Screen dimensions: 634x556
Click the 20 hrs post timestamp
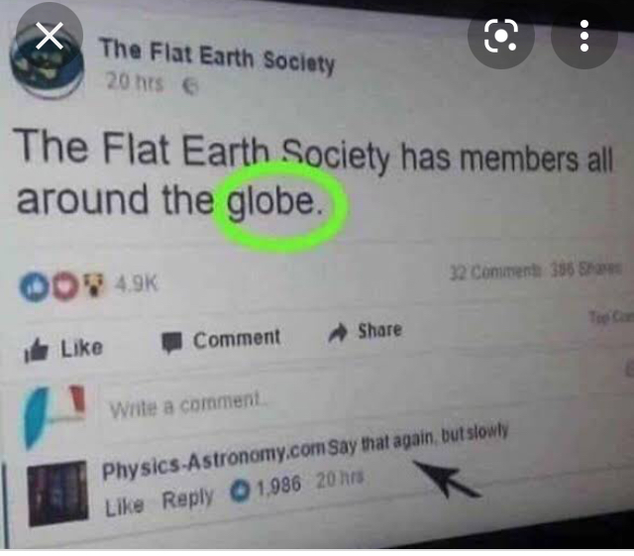[x=135, y=82]
